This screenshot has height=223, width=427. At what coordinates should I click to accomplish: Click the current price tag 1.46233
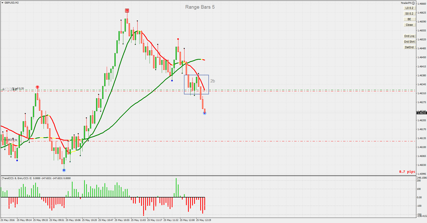[x=421, y=113]
